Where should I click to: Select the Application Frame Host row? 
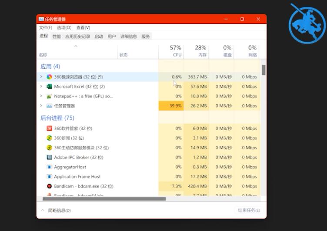click(148, 176)
